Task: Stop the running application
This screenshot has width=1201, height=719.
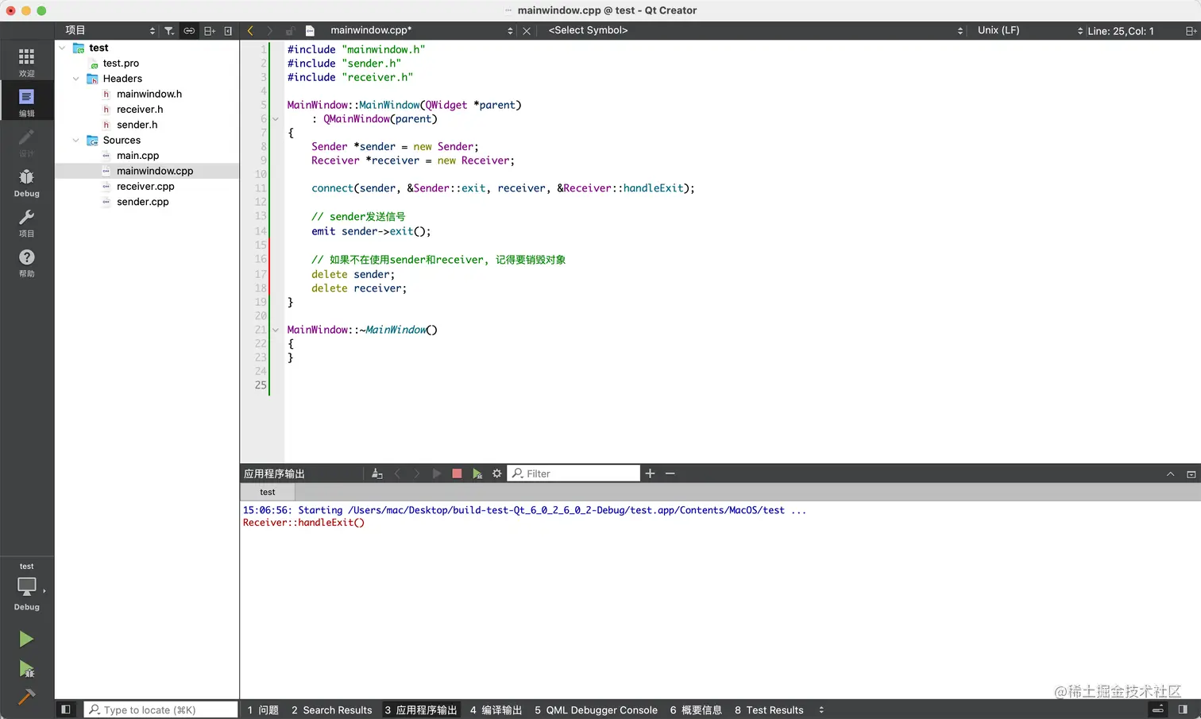Action: click(457, 474)
